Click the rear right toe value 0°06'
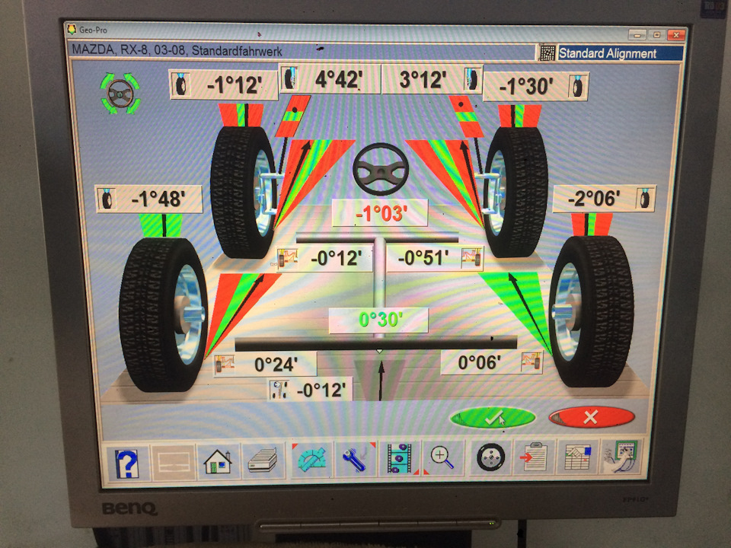The height and width of the screenshot is (548, 731). [x=479, y=362]
